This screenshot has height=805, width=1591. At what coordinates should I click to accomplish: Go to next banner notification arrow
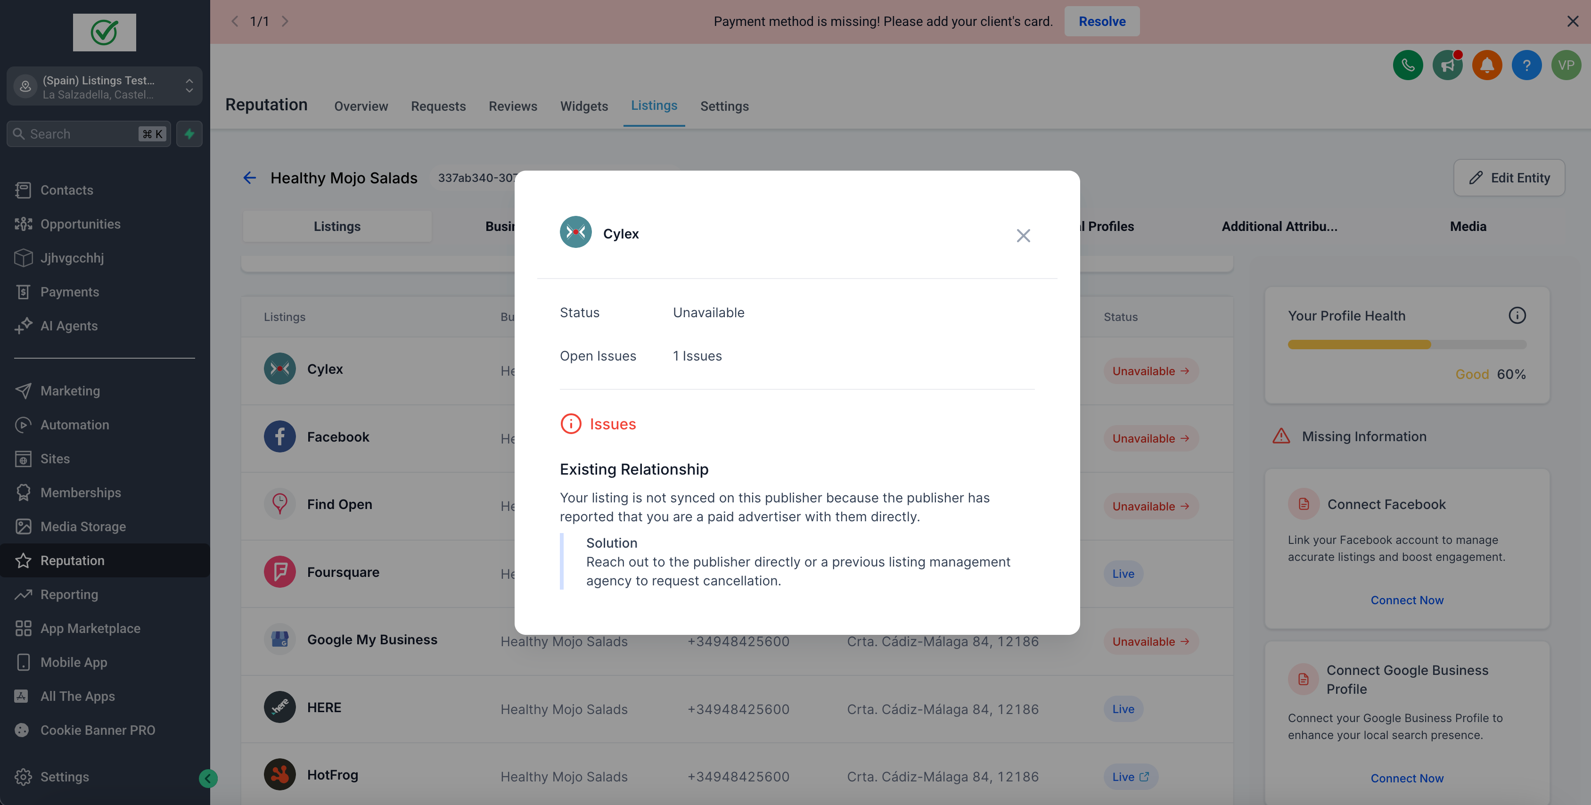point(285,21)
